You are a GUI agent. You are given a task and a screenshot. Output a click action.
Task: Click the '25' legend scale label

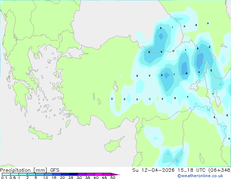[x=71, y=178]
